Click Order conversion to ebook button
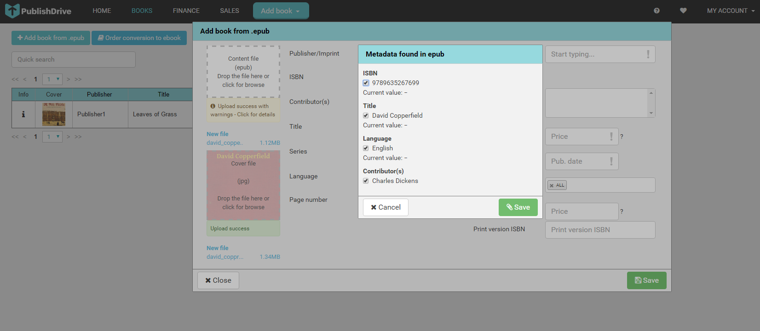The image size is (760, 331). pyautogui.click(x=139, y=38)
